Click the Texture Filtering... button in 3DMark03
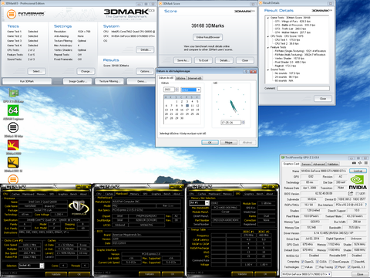 pos(109,81)
